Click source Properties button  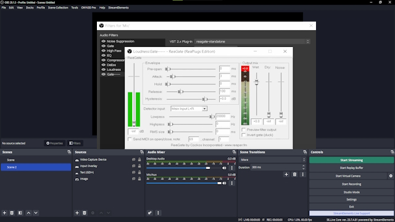[x=54, y=143]
